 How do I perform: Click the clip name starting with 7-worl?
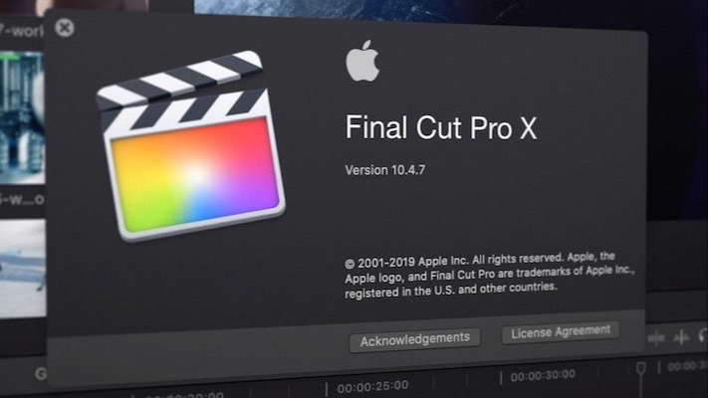click(22, 31)
